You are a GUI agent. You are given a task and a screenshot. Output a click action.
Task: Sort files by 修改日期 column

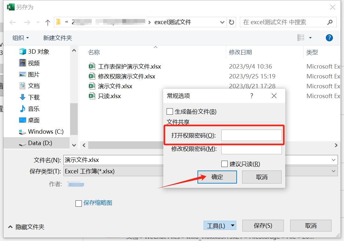click(240, 52)
